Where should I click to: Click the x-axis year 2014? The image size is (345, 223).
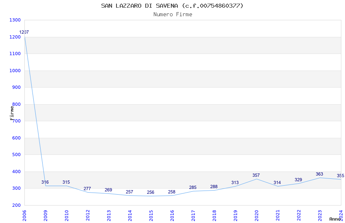pos(130,215)
